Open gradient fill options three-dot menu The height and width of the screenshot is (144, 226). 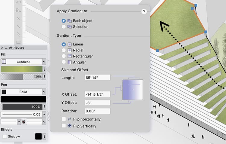coord(44,69)
